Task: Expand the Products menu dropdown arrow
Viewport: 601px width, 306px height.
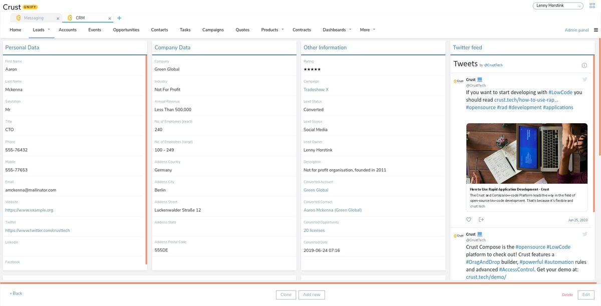Action: coord(282,29)
